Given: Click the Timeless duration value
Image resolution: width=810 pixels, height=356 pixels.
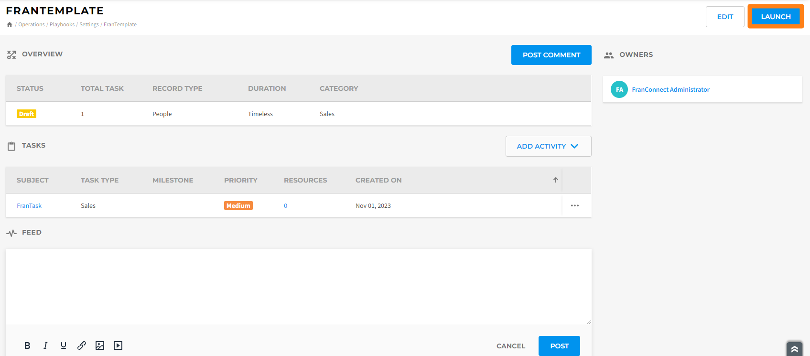Looking at the screenshot, I should pos(260,114).
